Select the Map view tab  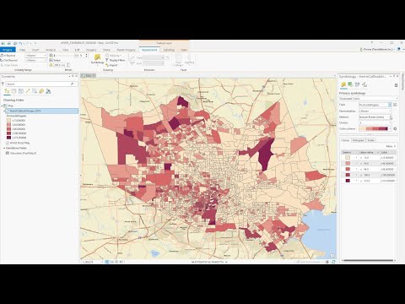89,75
